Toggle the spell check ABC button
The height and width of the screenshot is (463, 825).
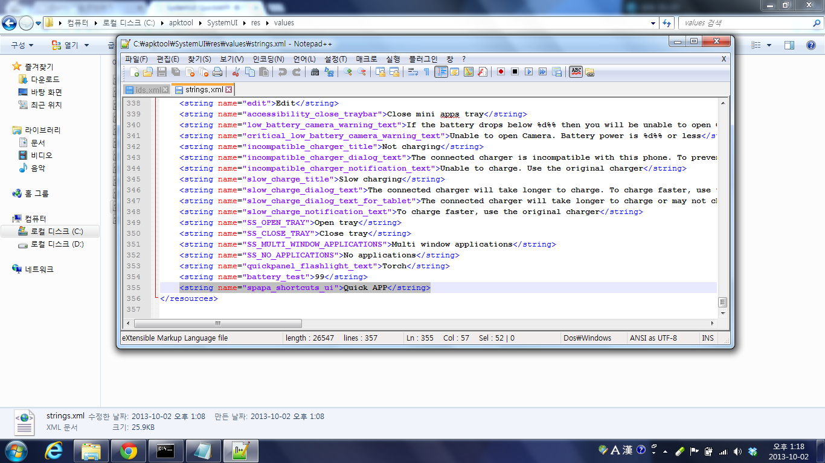pos(576,72)
